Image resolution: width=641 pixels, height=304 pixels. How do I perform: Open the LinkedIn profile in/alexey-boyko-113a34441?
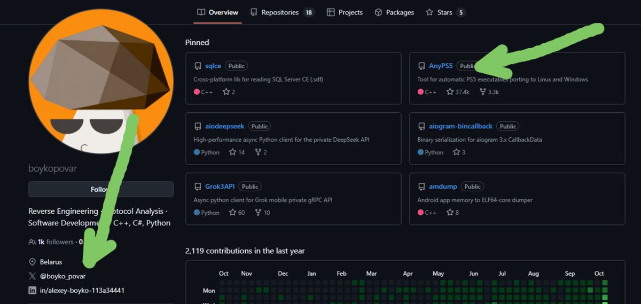(82, 290)
